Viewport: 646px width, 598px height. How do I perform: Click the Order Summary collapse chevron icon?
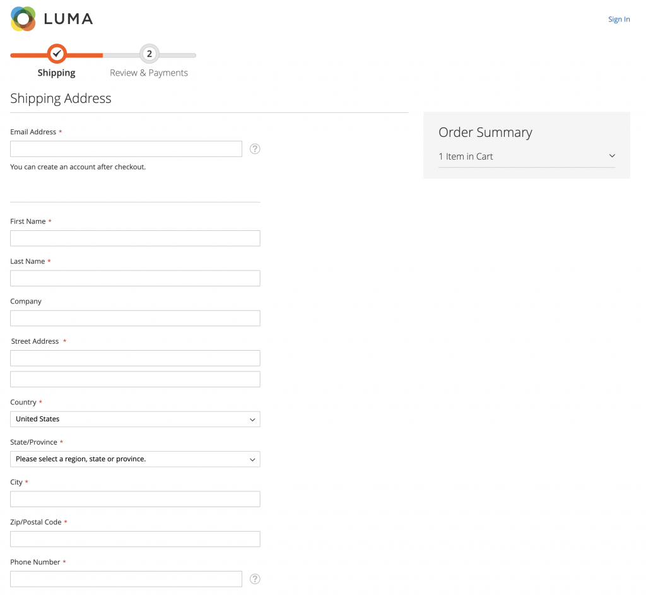(x=611, y=156)
